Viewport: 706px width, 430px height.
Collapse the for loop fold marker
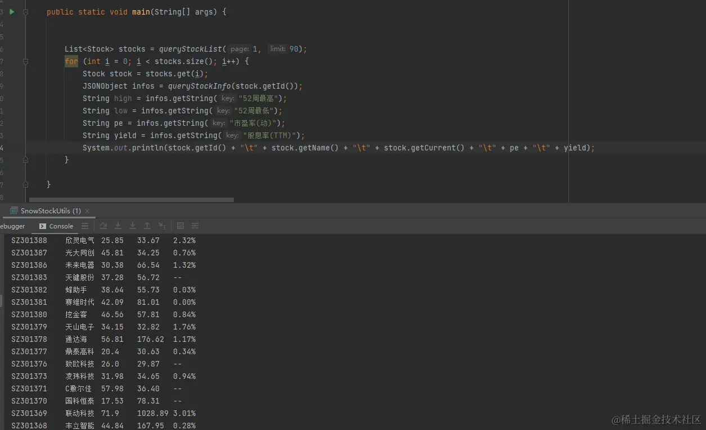26,61
